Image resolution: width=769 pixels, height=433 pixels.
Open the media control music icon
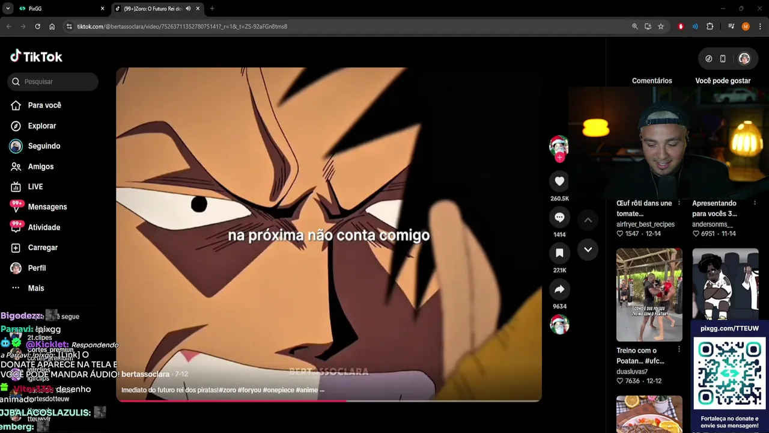click(731, 26)
